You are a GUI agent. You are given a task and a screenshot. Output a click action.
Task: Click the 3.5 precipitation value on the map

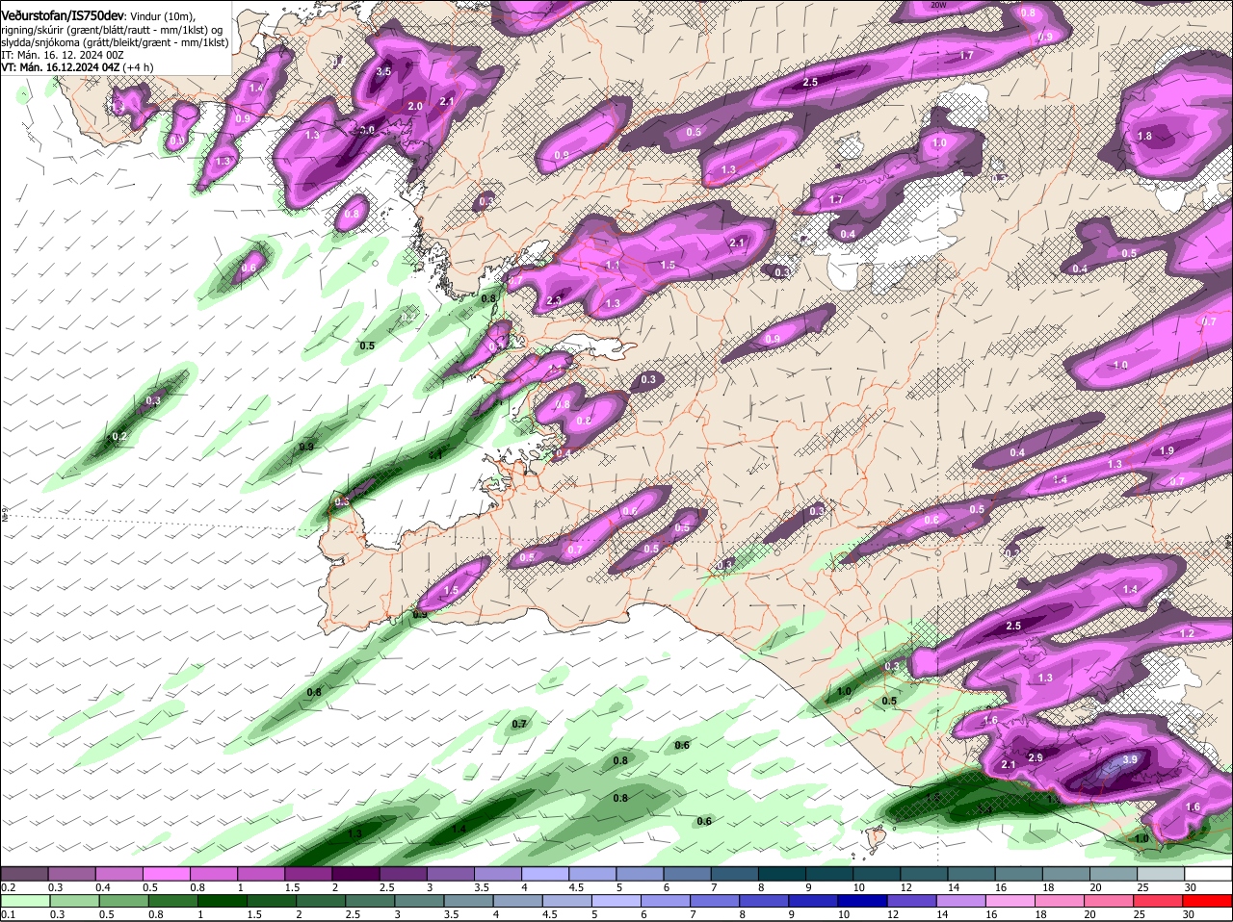(383, 71)
